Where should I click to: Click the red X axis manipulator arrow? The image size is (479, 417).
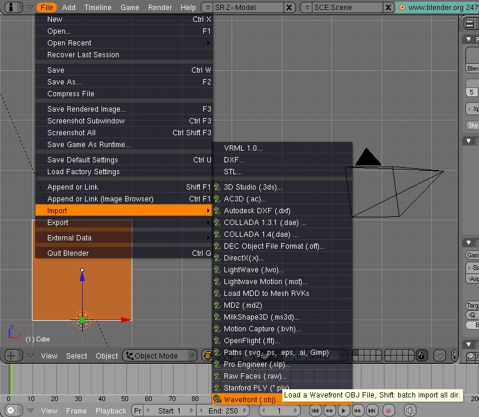click(x=126, y=320)
